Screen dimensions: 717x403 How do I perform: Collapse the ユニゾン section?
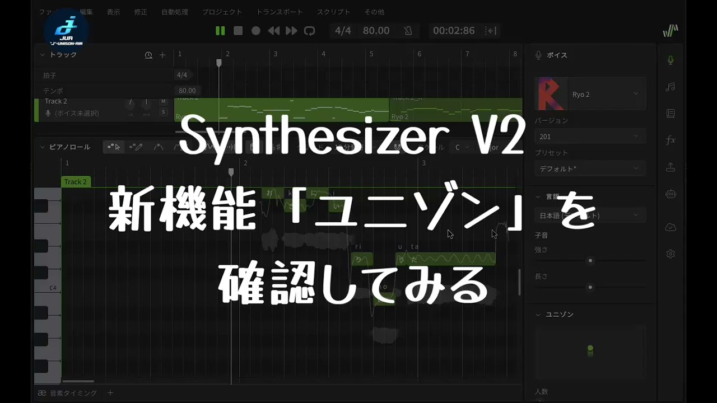pyautogui.click(x=538, y=315)
